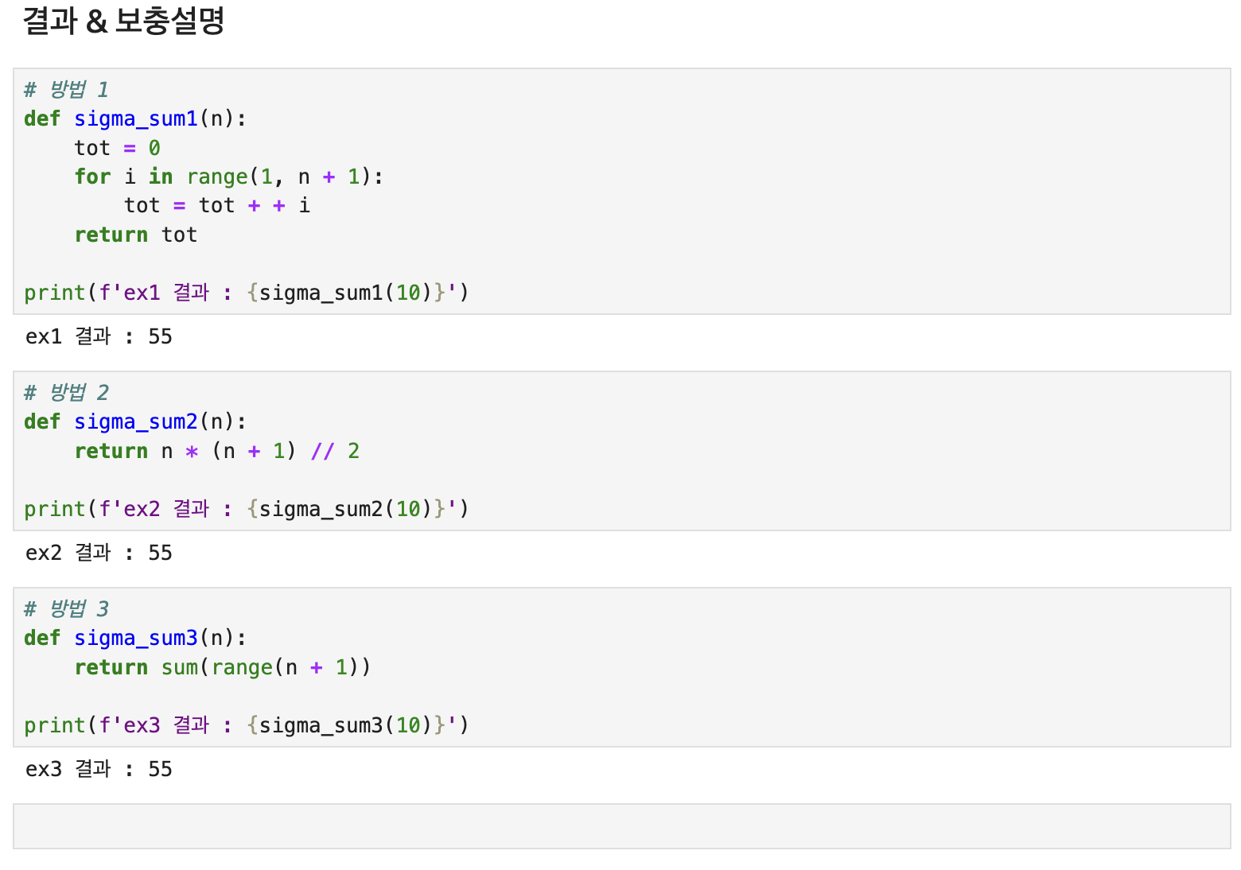Place cursor on 'tot = 0' line
Screen dimensions: 1241x870
(118, 148)
